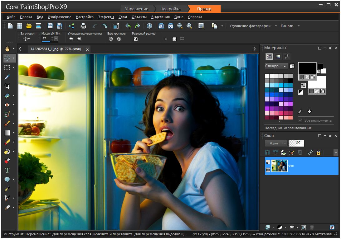Click the Undo arrow icon
The height and width of the screenshot is (239, 341).
[x=95, y=26]
